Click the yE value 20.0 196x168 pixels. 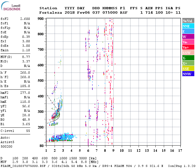pos(26,115)
